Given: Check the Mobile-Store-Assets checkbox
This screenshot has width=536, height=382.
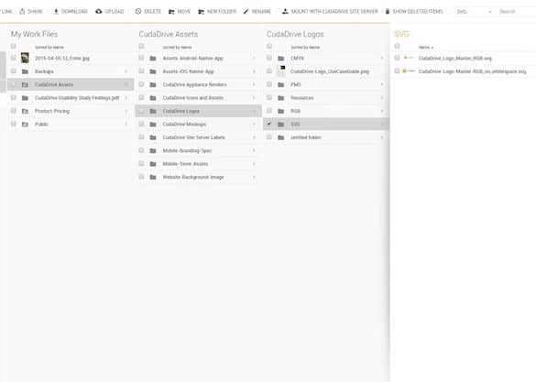Looking at the screenshot, I should [x=141, y=164].
